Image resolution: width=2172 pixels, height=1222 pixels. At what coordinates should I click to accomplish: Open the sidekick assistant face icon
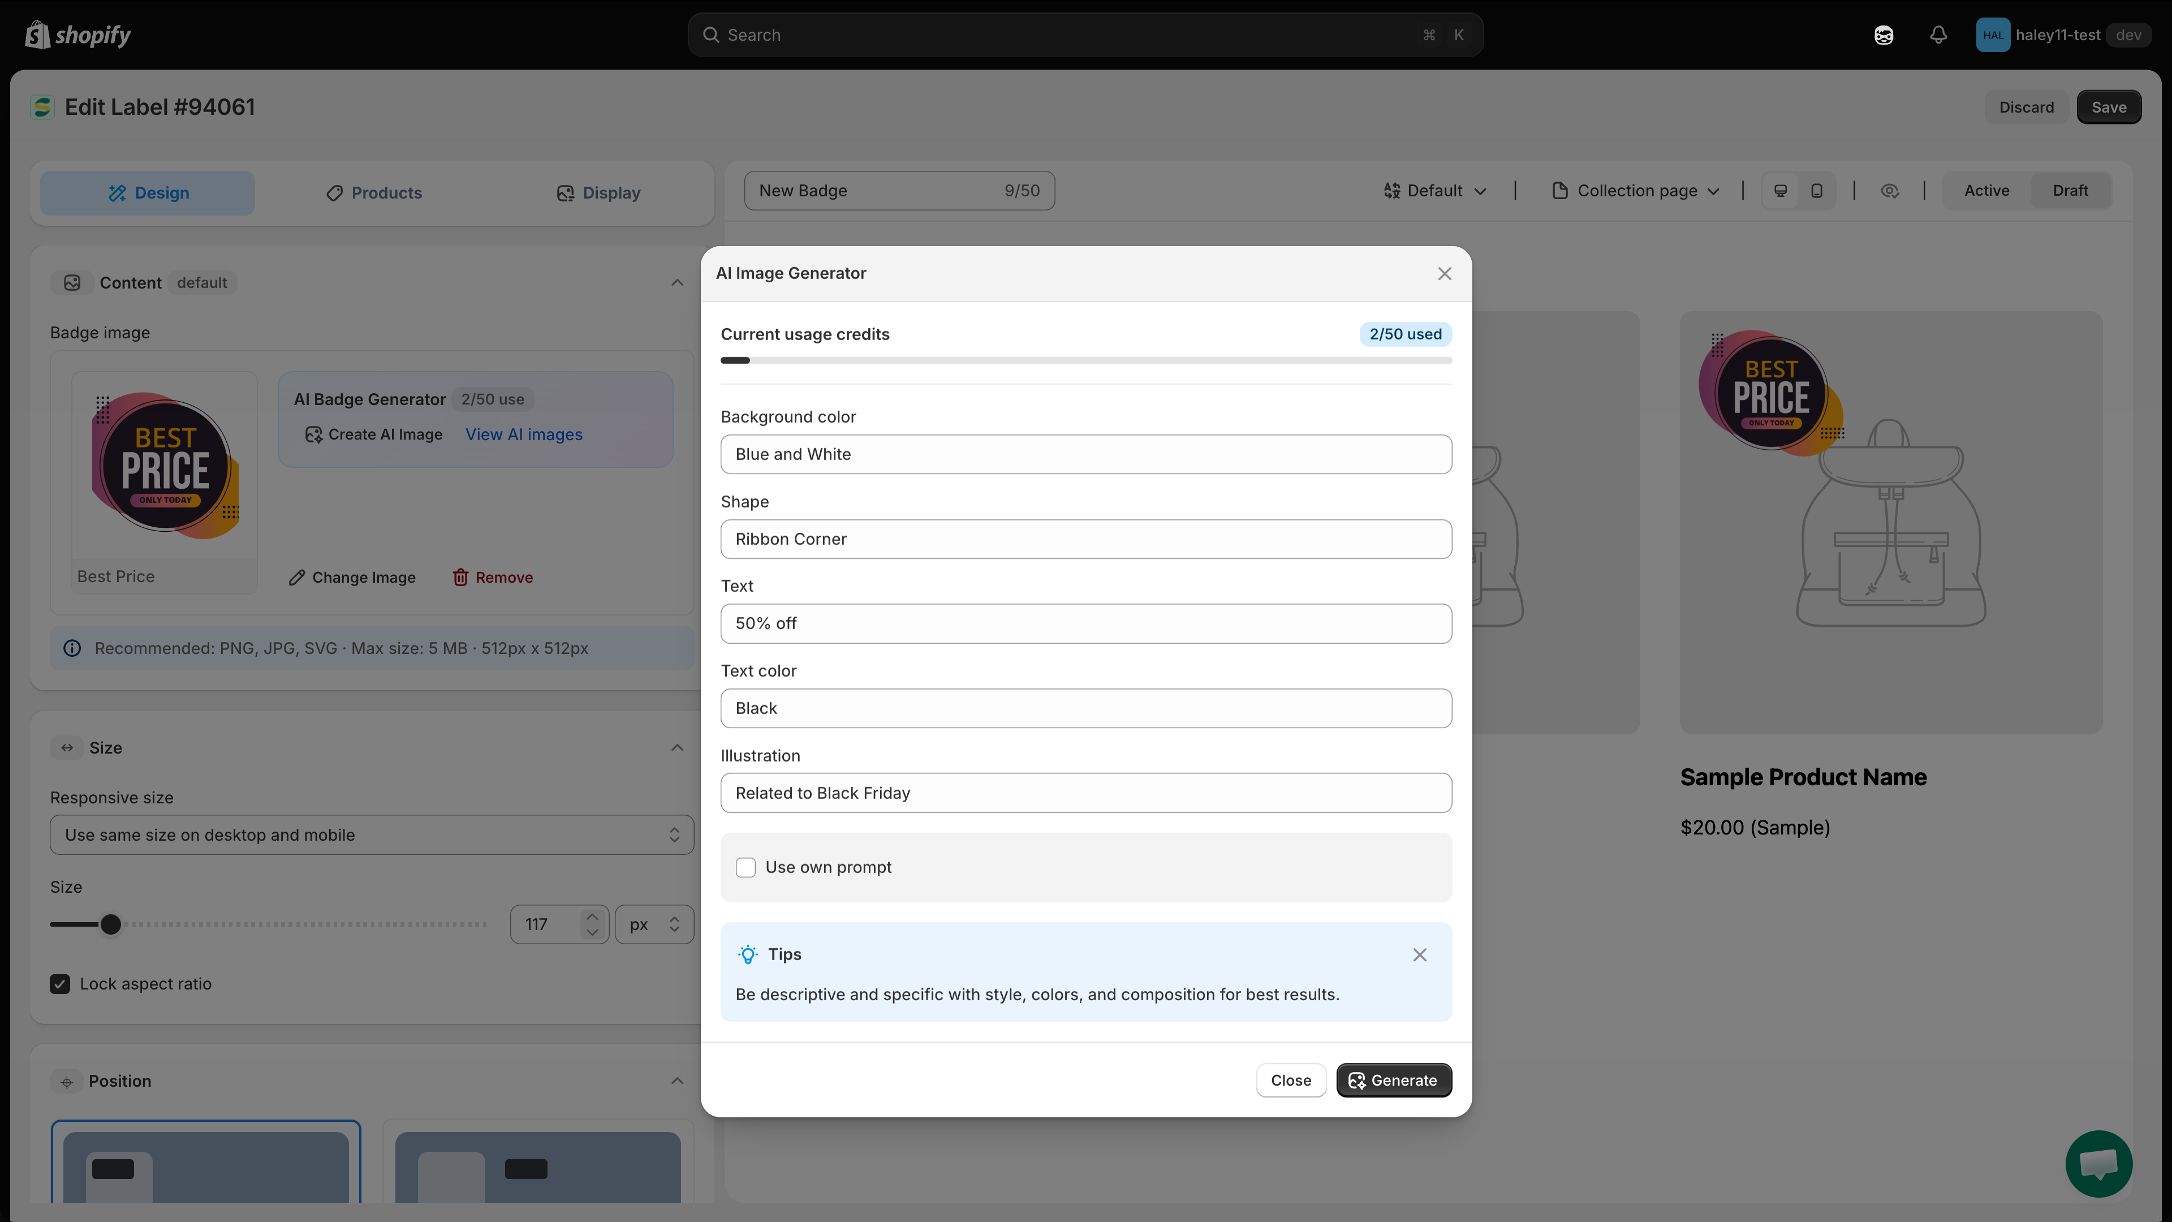tap(1884, 35)
